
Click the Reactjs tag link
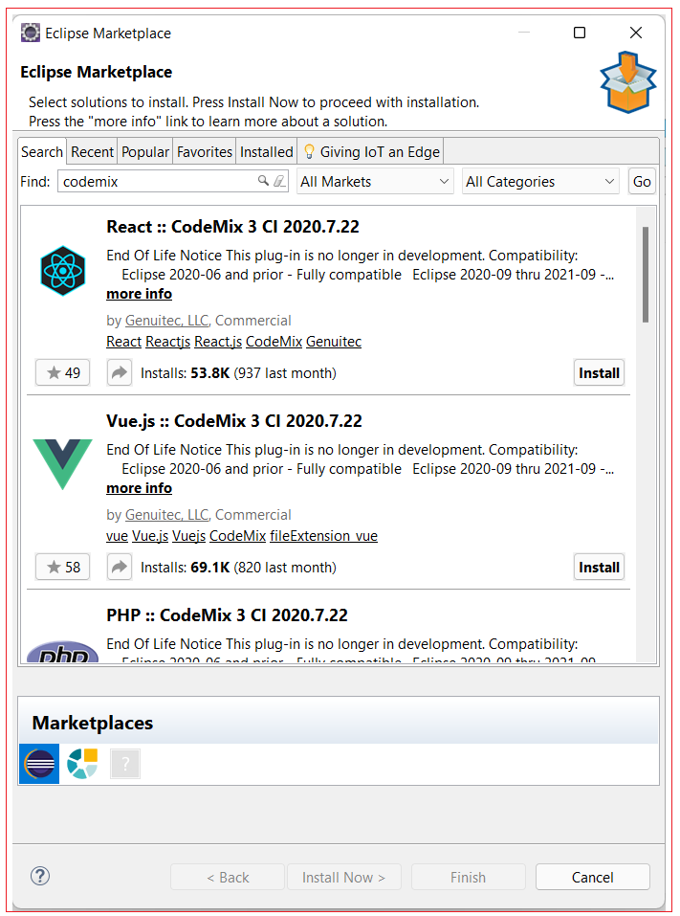click(167, 342)
